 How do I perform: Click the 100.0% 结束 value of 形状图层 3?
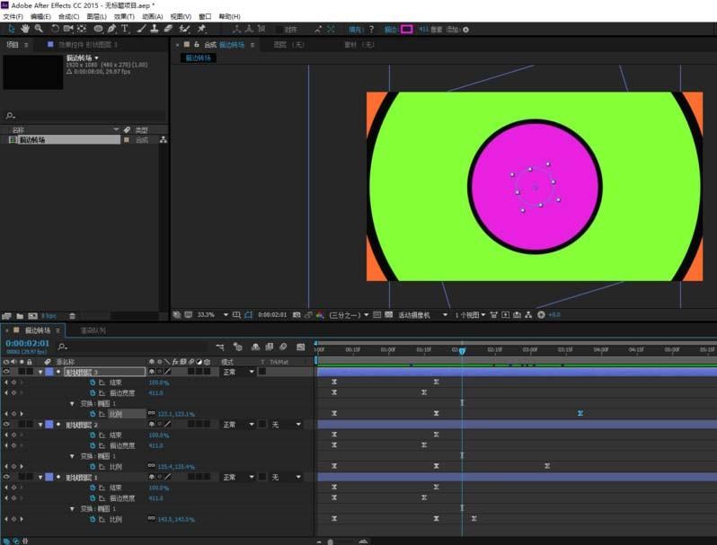[x=158, y=382]
